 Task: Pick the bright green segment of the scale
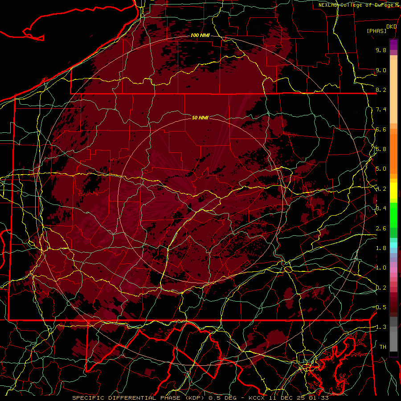pos(393,215)
